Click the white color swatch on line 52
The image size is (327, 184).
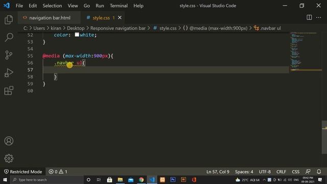pos(77,34)
